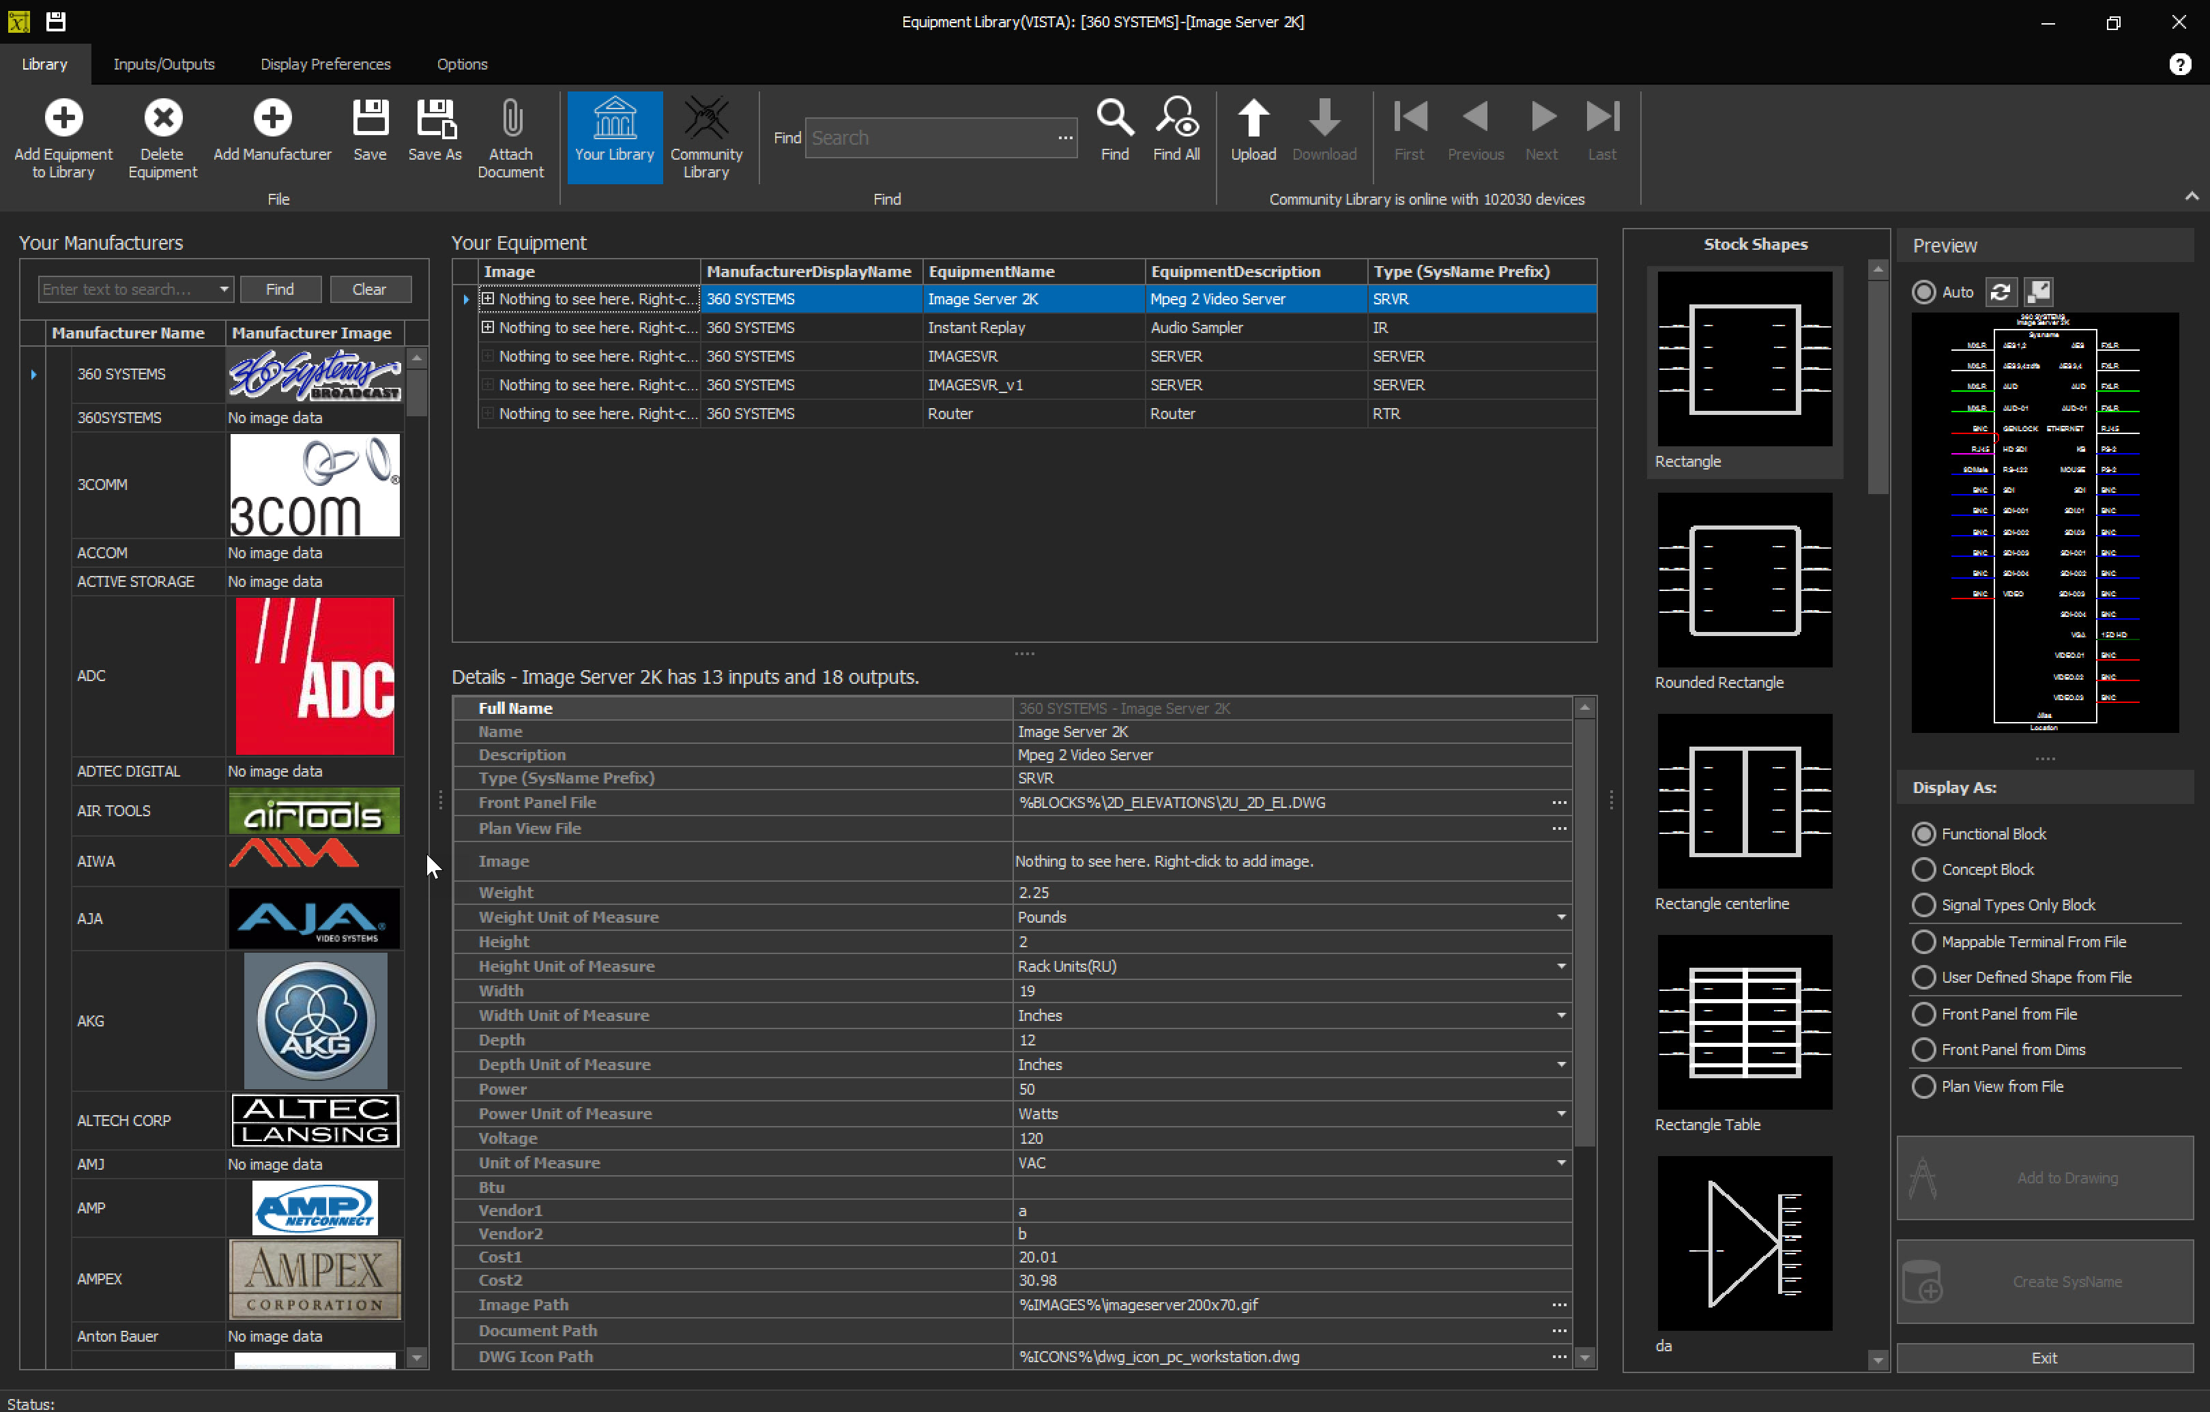Open Weight Unit of Measure dropdown
The width and height of the screenshot is (2210, 1412).
click(1560, 917)
